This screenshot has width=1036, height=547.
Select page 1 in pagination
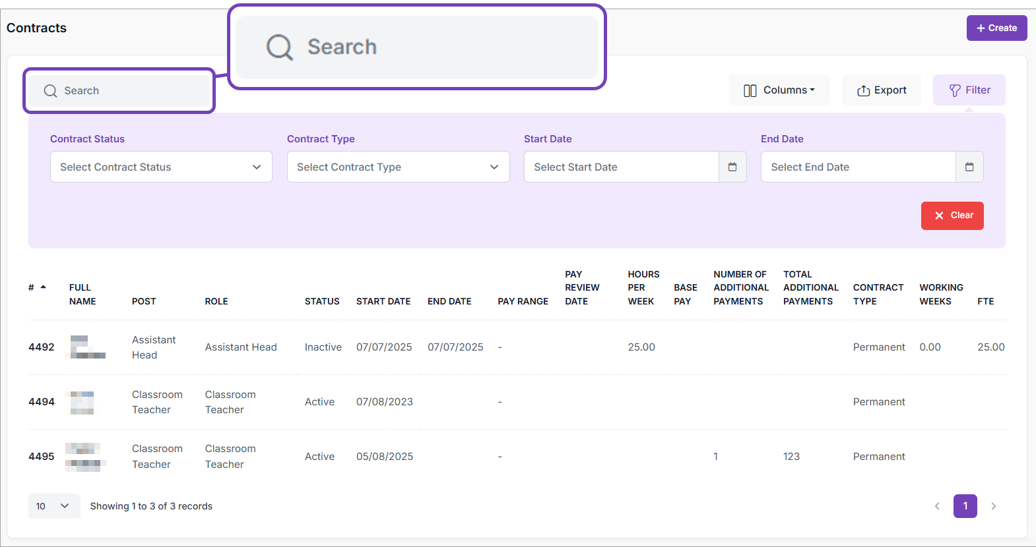pyautogui.click(x=965, y=506)
